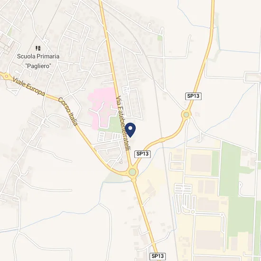Click the Viale Europa street label

[x=29, y=86]
